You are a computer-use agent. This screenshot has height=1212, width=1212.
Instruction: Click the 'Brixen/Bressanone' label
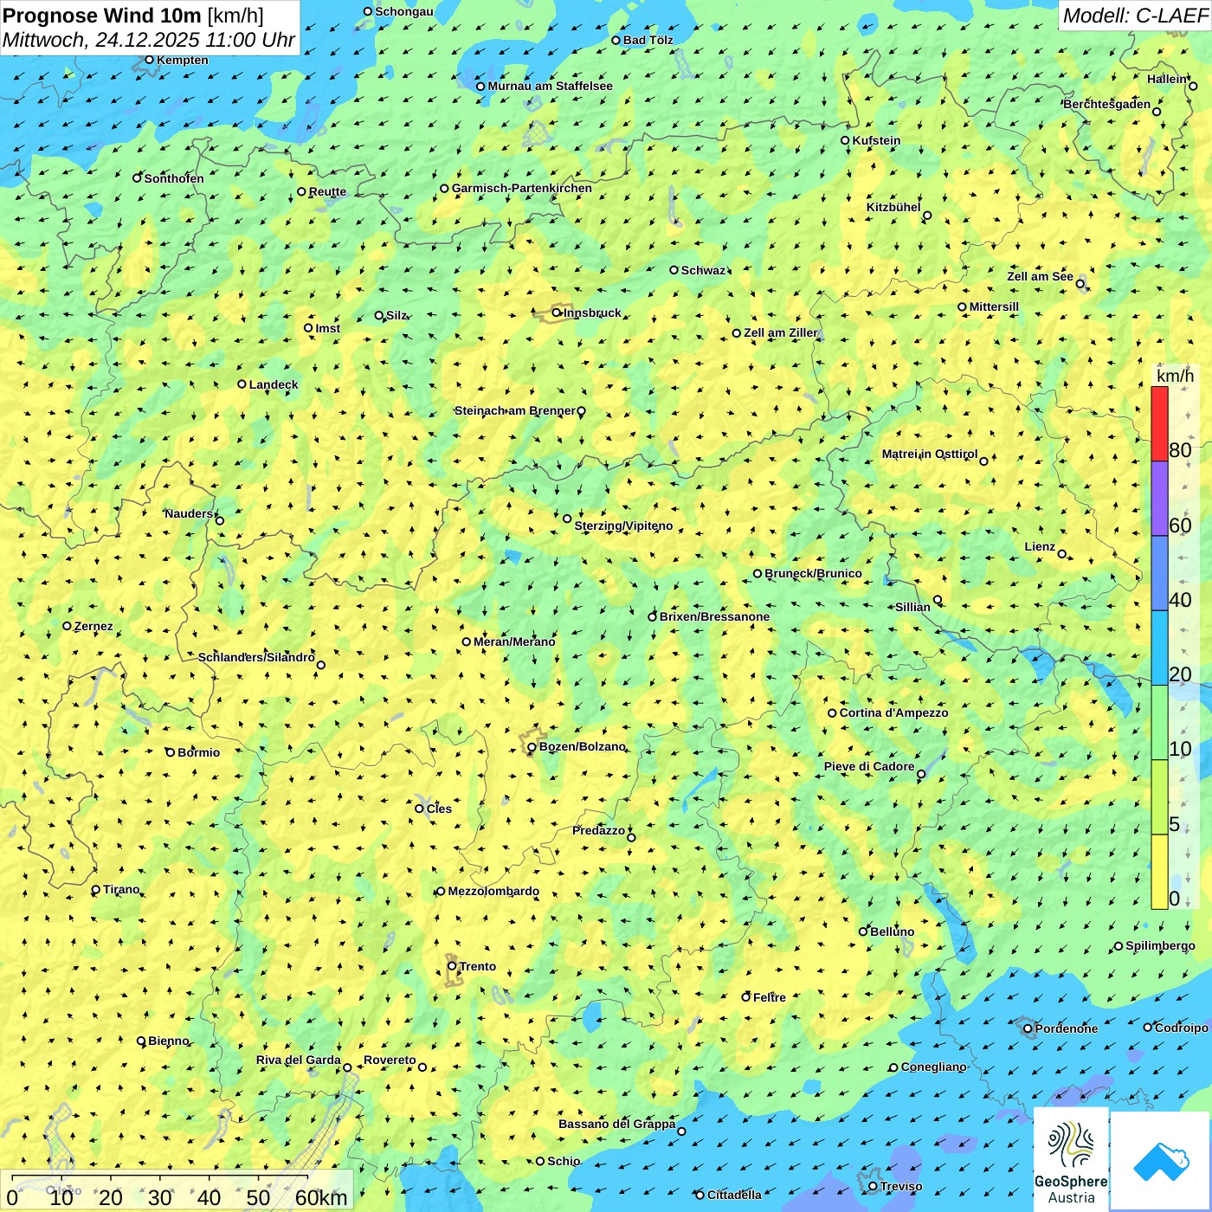(x=714, y=616)
